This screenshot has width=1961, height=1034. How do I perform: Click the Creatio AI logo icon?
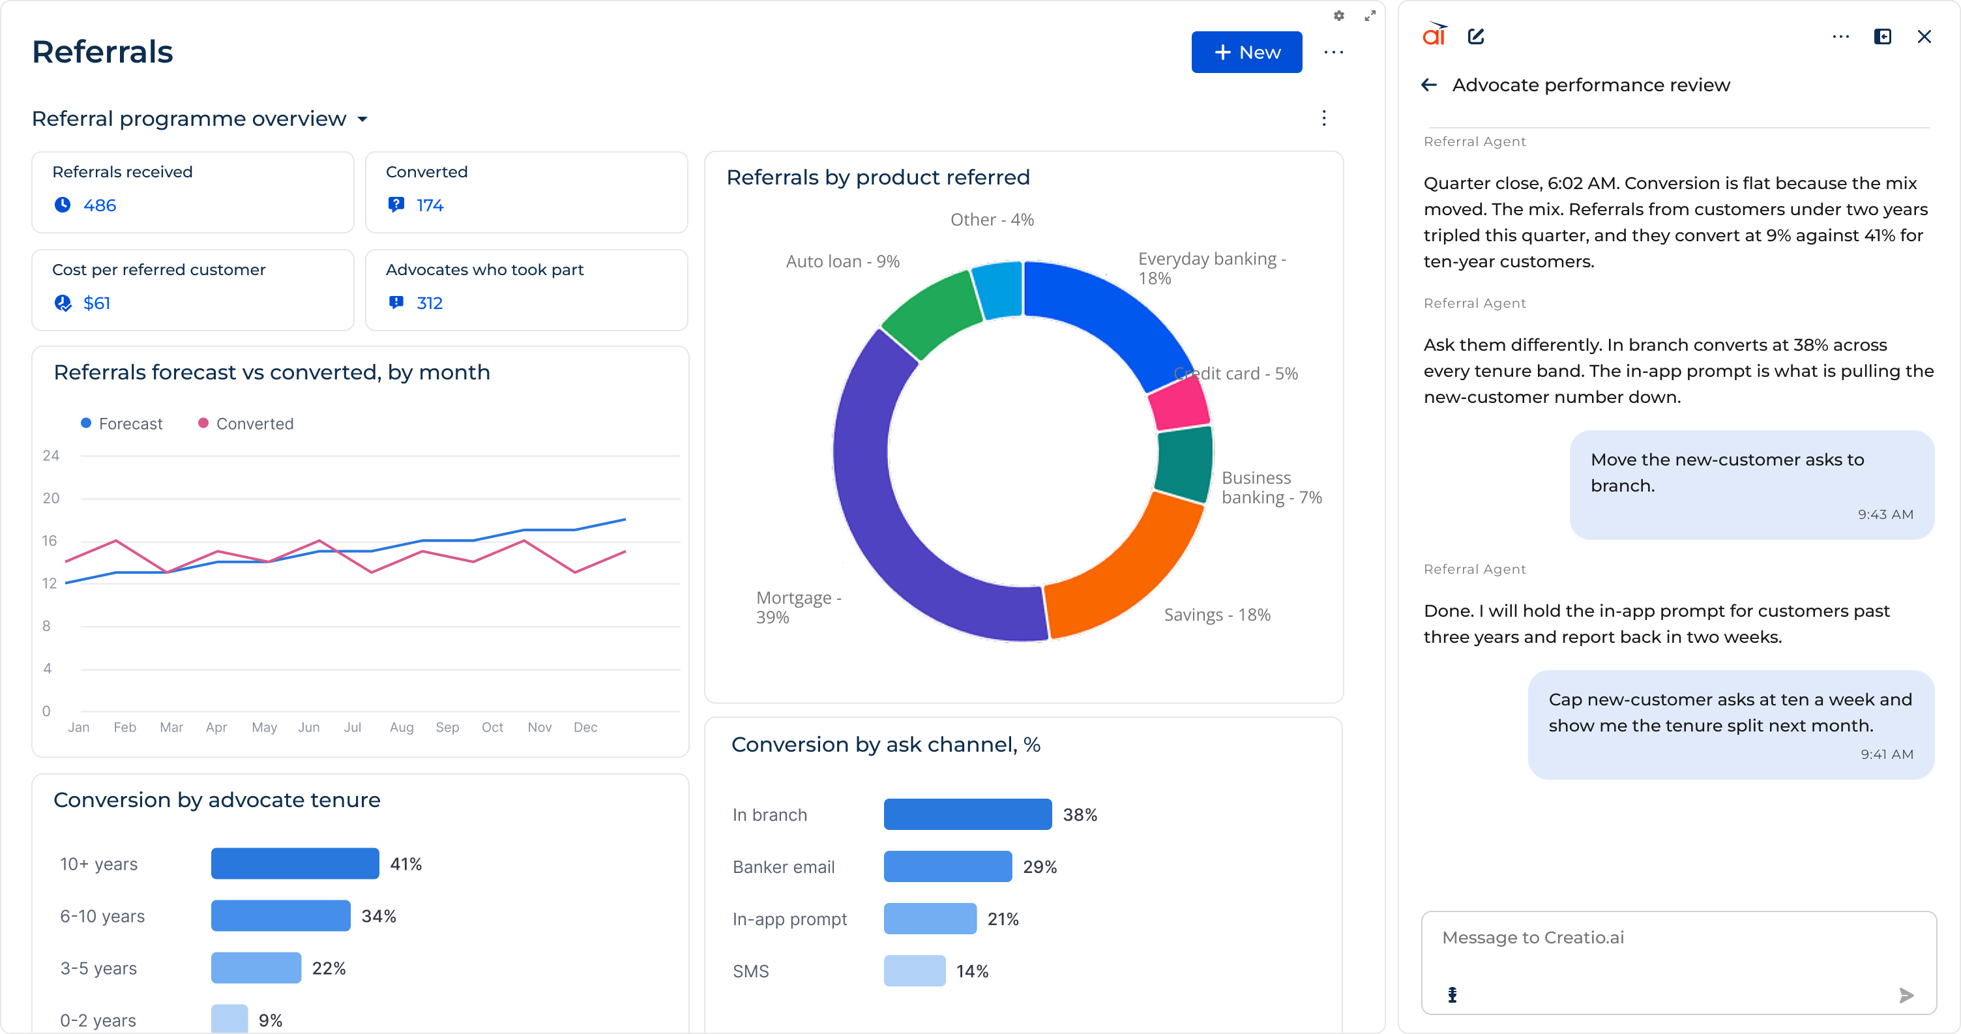tap(1434, 35)
